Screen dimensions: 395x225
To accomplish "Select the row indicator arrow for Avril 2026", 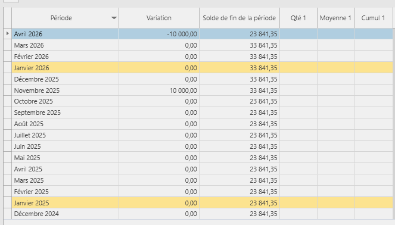I will tap(8, 34).
